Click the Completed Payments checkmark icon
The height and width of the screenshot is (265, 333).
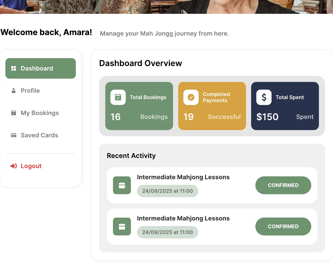coord(191,97)
